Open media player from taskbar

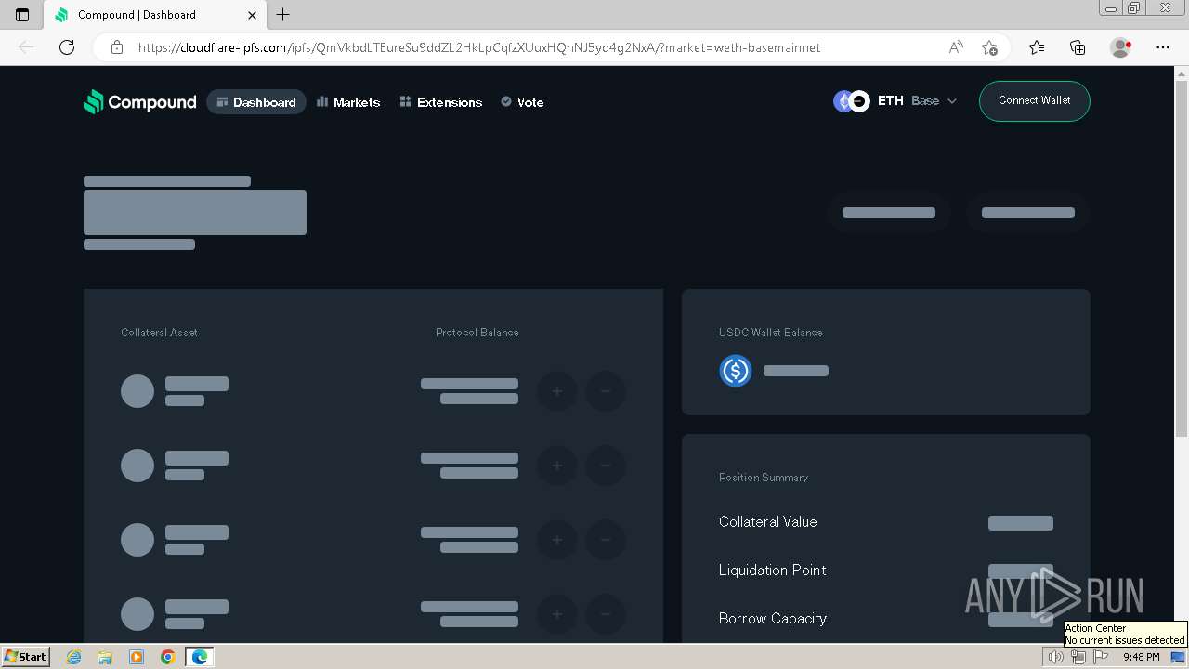click(137, 657)
